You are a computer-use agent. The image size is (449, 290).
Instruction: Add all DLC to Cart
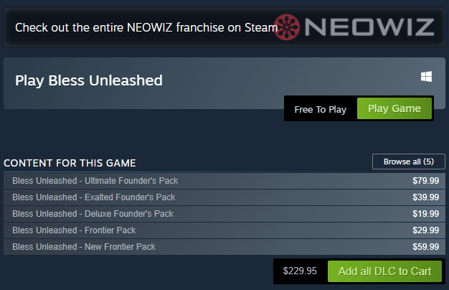384,271
